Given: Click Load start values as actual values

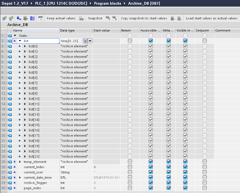Looking at the screenshot, I should point(211,18).
